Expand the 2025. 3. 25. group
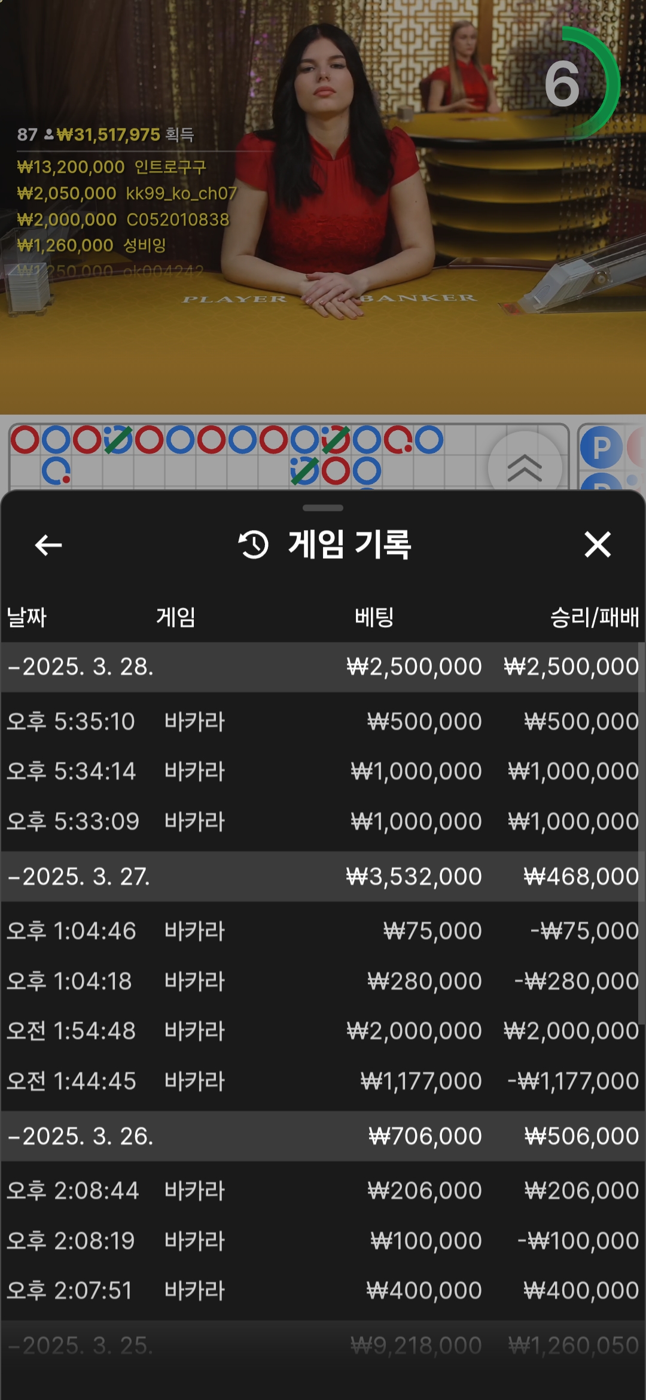This screenshot has height=1400, width=646. point(323,1346)
